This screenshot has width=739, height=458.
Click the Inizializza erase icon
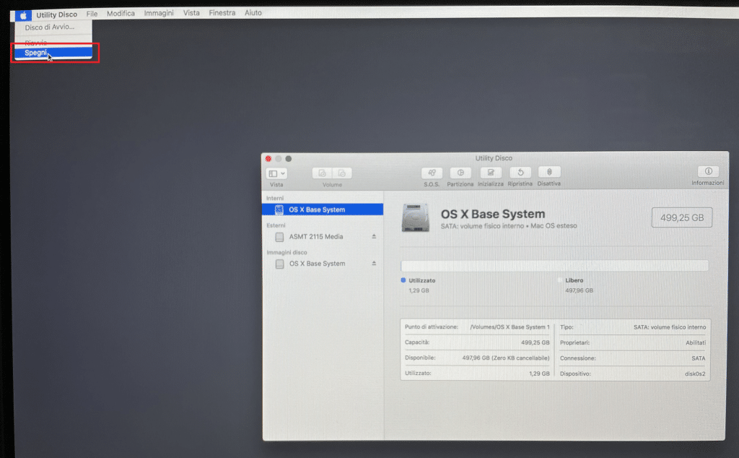(491, 172)
